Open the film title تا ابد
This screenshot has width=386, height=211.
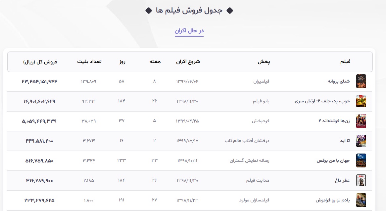[x=345, y=141]
